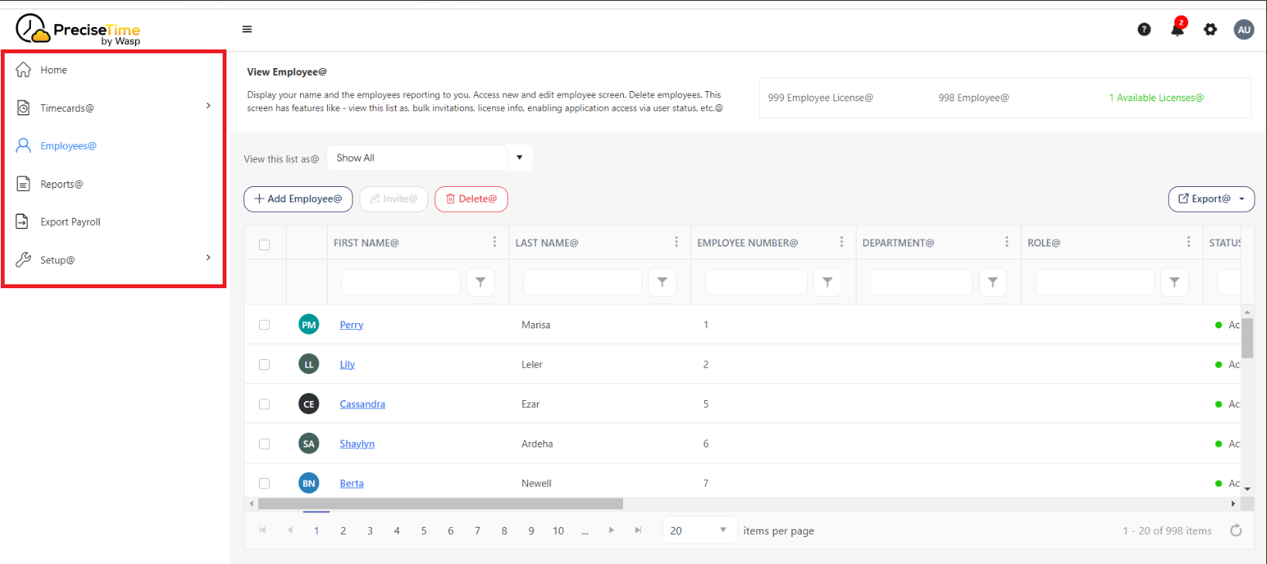Tick the checkbox for Perry's row
Image resolution: width=1267 pixels, height=564 pixels.
264,324
